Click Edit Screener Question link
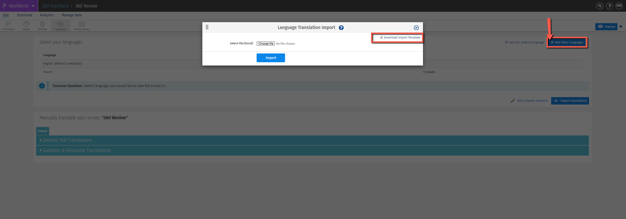Screen dimensions: 626x219 tap(529, 101)
